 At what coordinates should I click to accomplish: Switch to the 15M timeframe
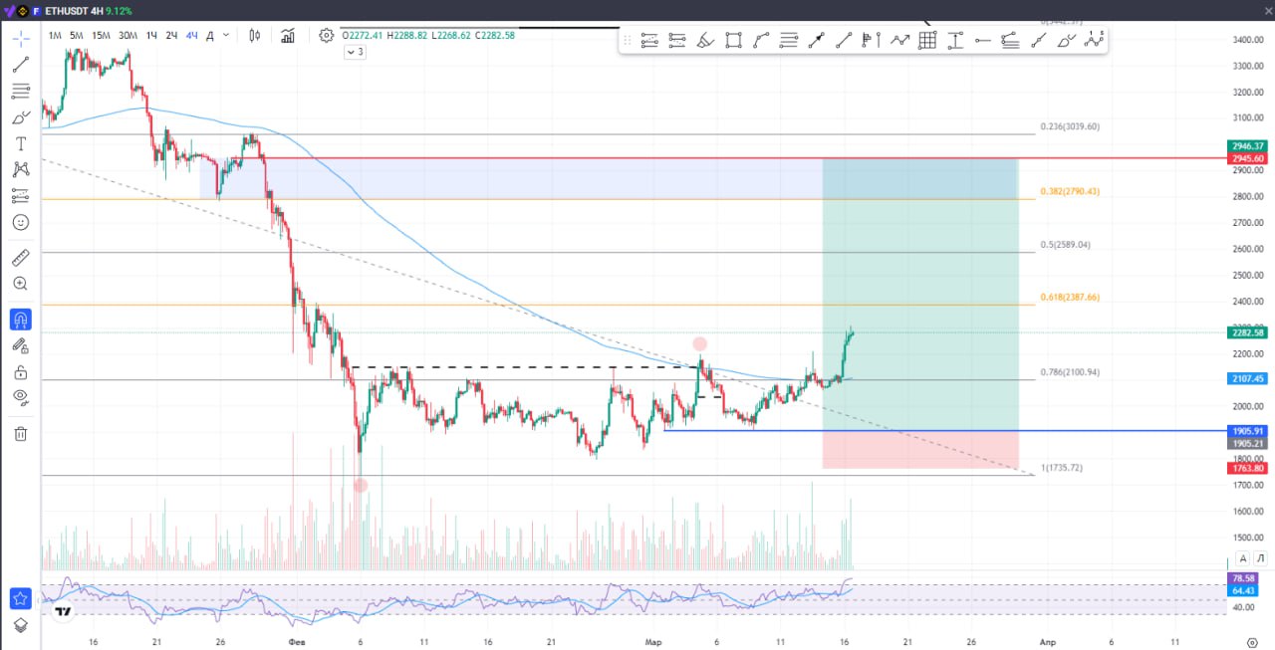(101, 36)
